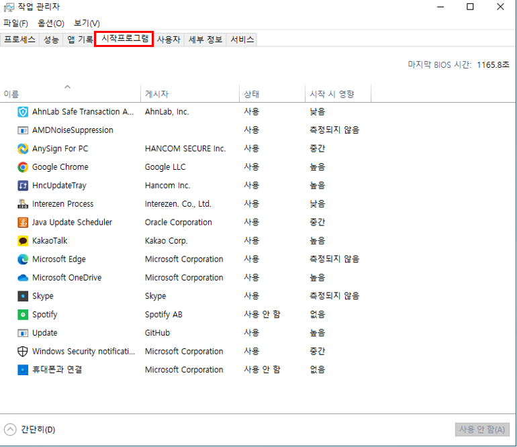Click the 마지막 BIOS 시간 value 1165.8초

click(493, 65)
